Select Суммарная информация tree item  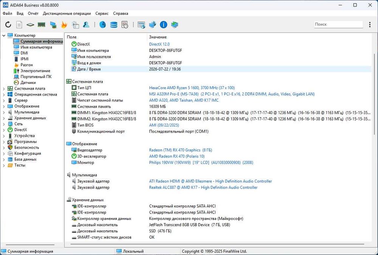point(38,41)
